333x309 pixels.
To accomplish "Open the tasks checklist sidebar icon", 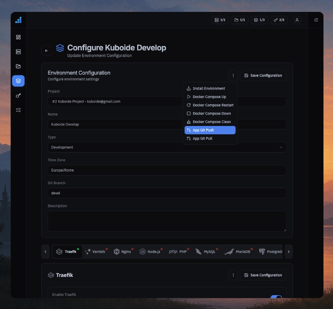I will click(18, 110).
